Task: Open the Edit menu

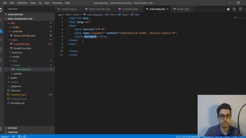Action: click(x=12, y=3)
